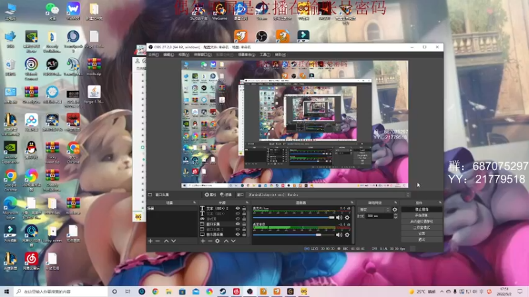Open 麦克风/Aux audio settings gear
This screenshot has width=529, height=297.
point(347,218)
